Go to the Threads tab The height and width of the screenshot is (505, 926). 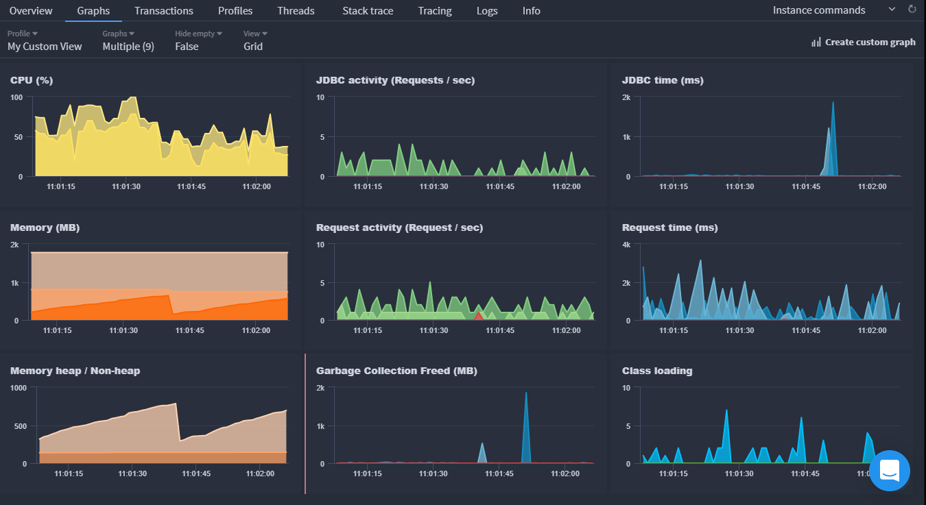[x=296, y=11]
